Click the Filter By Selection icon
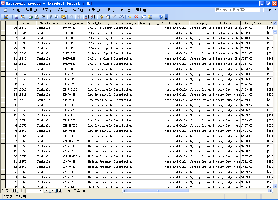This screenshot has height=200, width=278. point(101,17)
